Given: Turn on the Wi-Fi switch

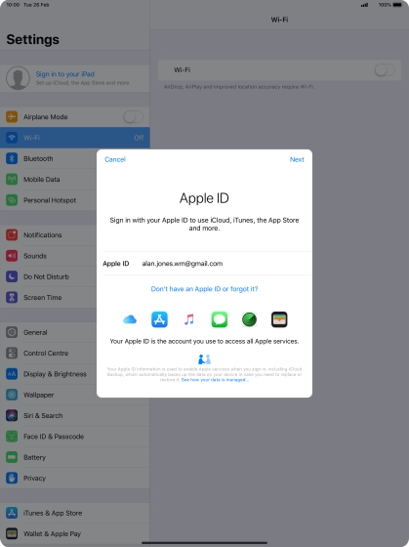Looking at the screenshot, I should (385, 69).
